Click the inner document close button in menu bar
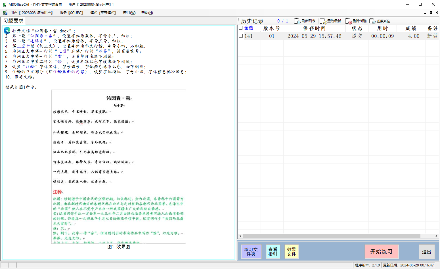This screenshot has height=269, width=440. pos(437,13)
